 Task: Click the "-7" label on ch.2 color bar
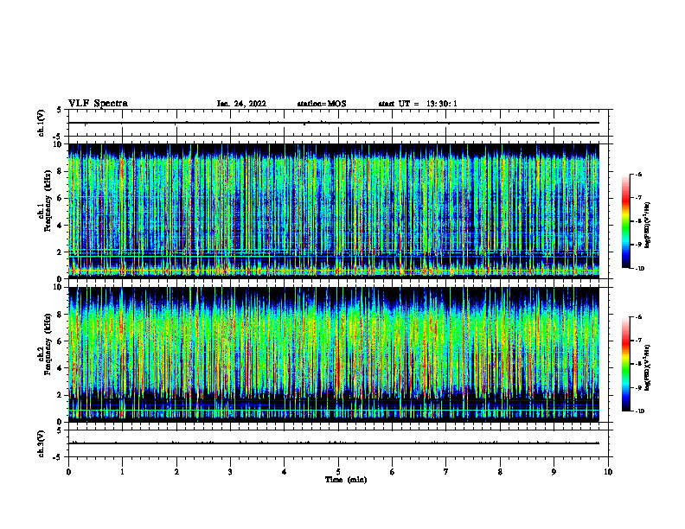coord(638,341)
